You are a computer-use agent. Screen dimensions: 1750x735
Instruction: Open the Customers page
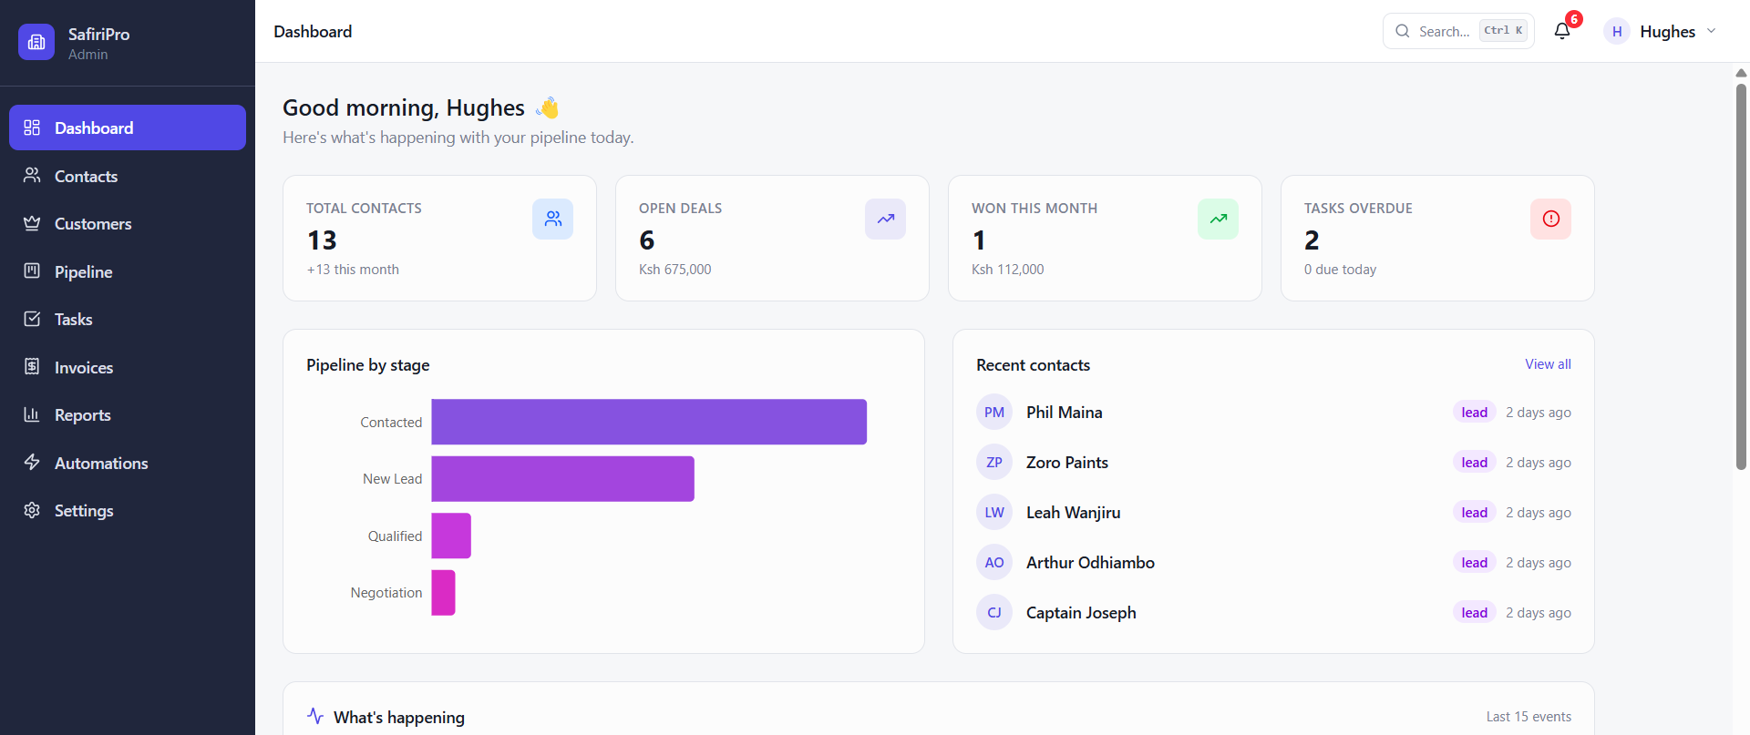[x=128, y=223]
